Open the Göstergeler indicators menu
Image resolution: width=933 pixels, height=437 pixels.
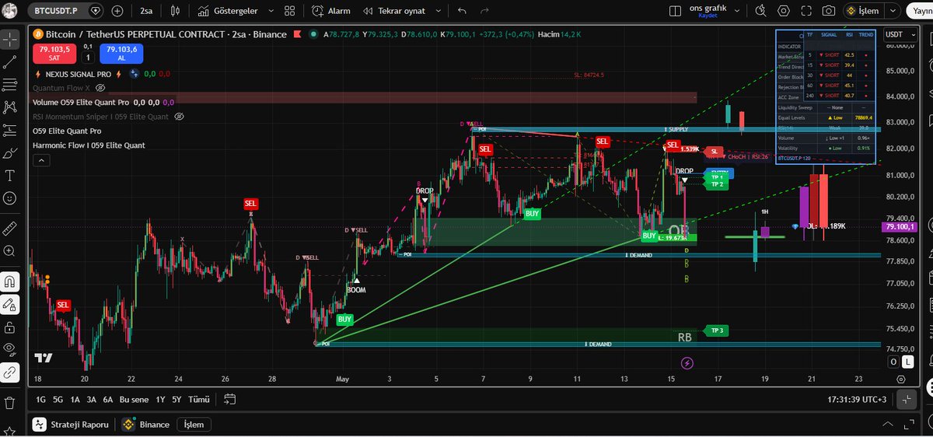(x=228, y=11)
